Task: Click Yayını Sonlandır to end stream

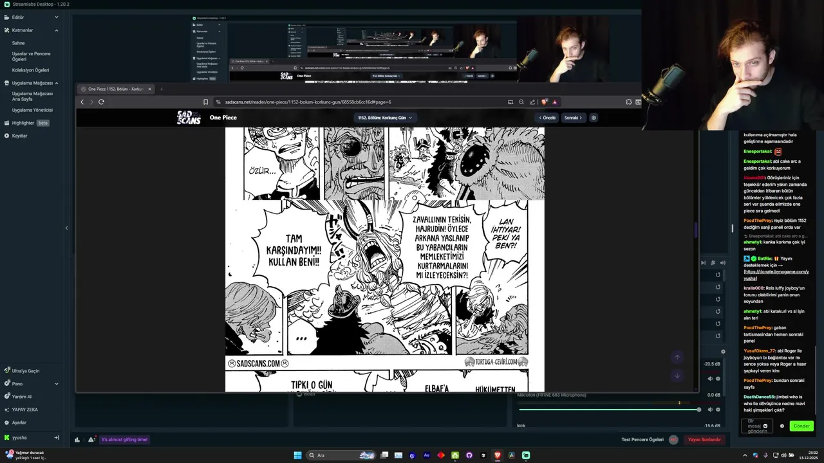Action: tap(705, 440)
